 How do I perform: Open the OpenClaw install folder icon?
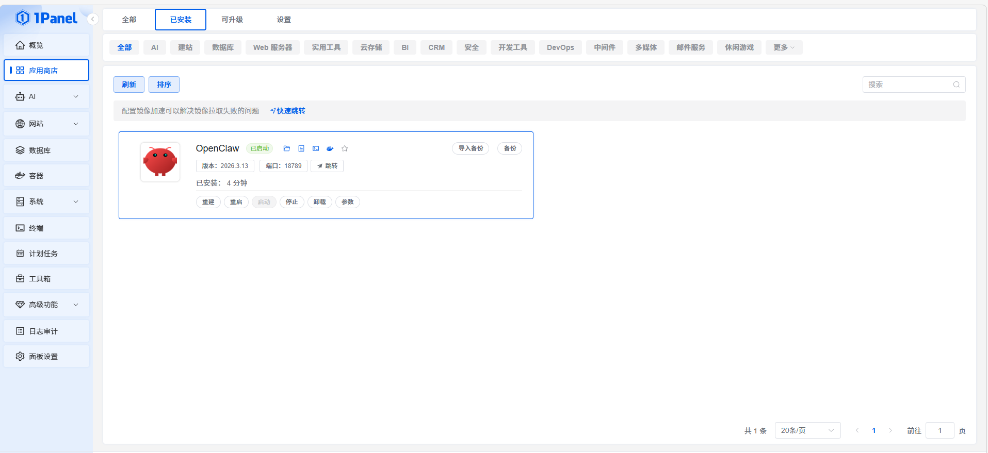coord(287,148)
